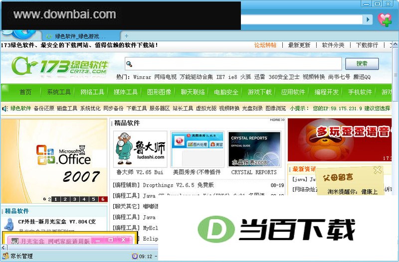Open the 应用软件 category
Viewport: 399px width, 262px height.
point(293,92)
